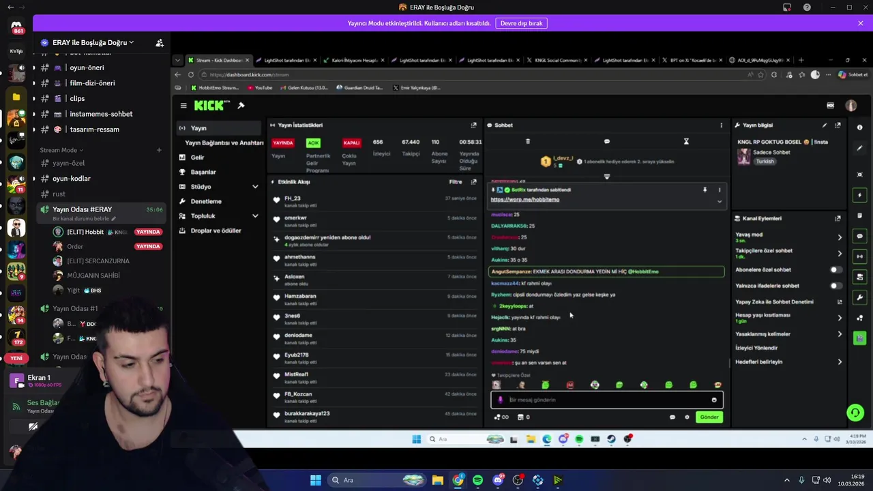The width and height of the screenshot is (873, 491).
Task: Open Yapay Zeka ile Sohbet Denetimi
Action: coord(788,302)
